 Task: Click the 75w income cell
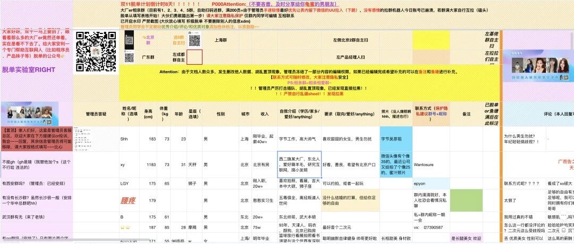pyautogui.click(x=264, y=228)
